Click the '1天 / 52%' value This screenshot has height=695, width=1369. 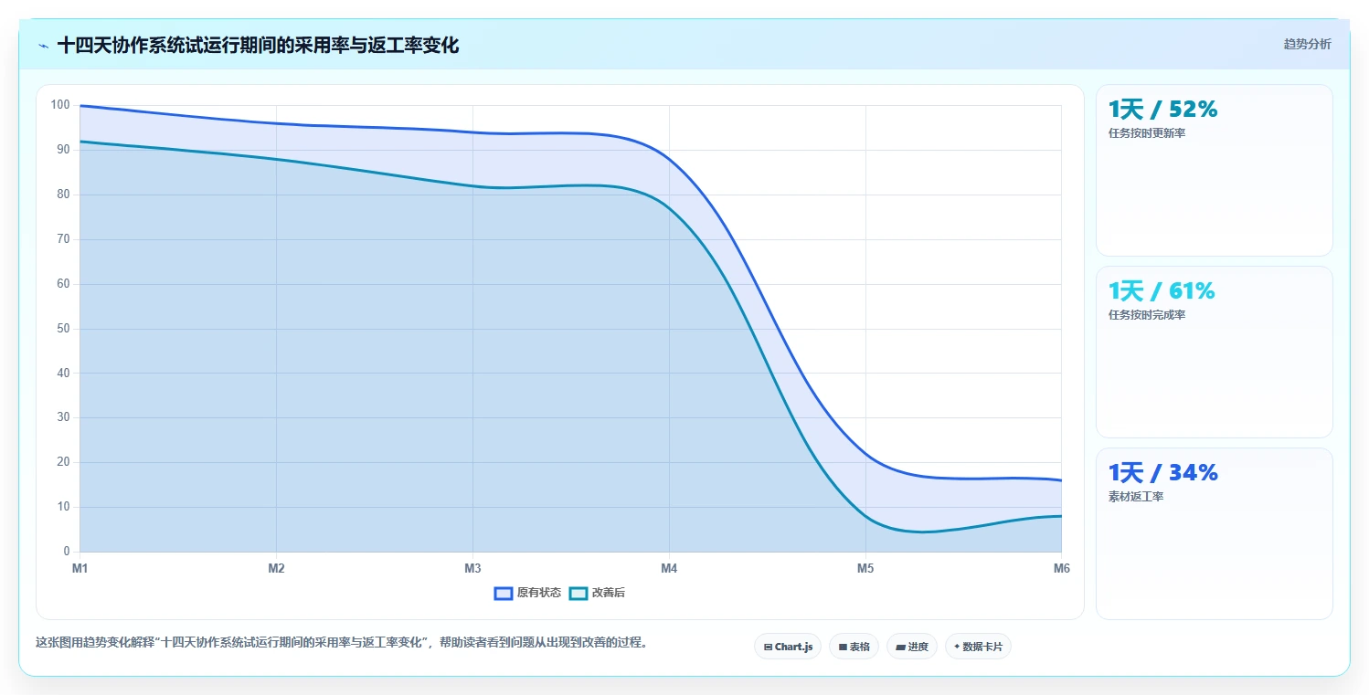(1162, 110)
